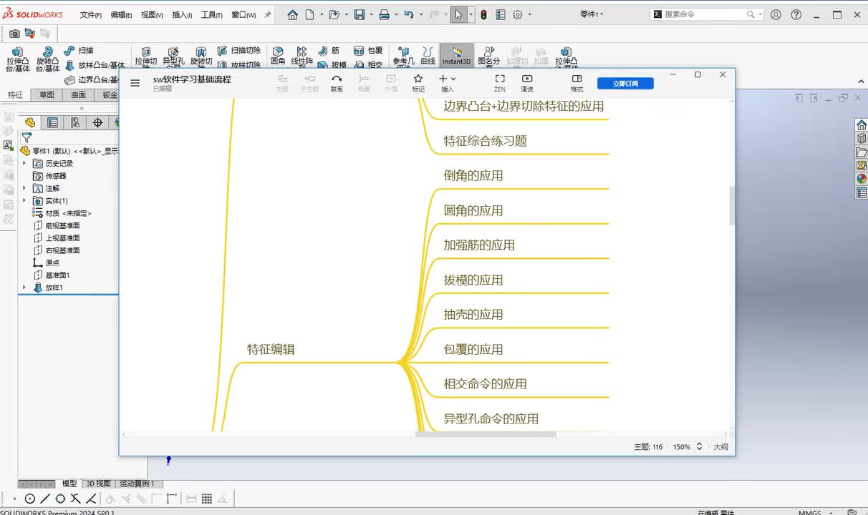This screenshot has height=515, width=868.
Task: Open the ConfigurationManager tab icon
Action: click(x=75, y=122)
